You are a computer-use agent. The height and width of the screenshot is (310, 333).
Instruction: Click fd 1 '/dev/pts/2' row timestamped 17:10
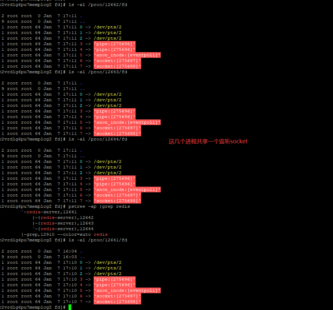click(61, 268)
